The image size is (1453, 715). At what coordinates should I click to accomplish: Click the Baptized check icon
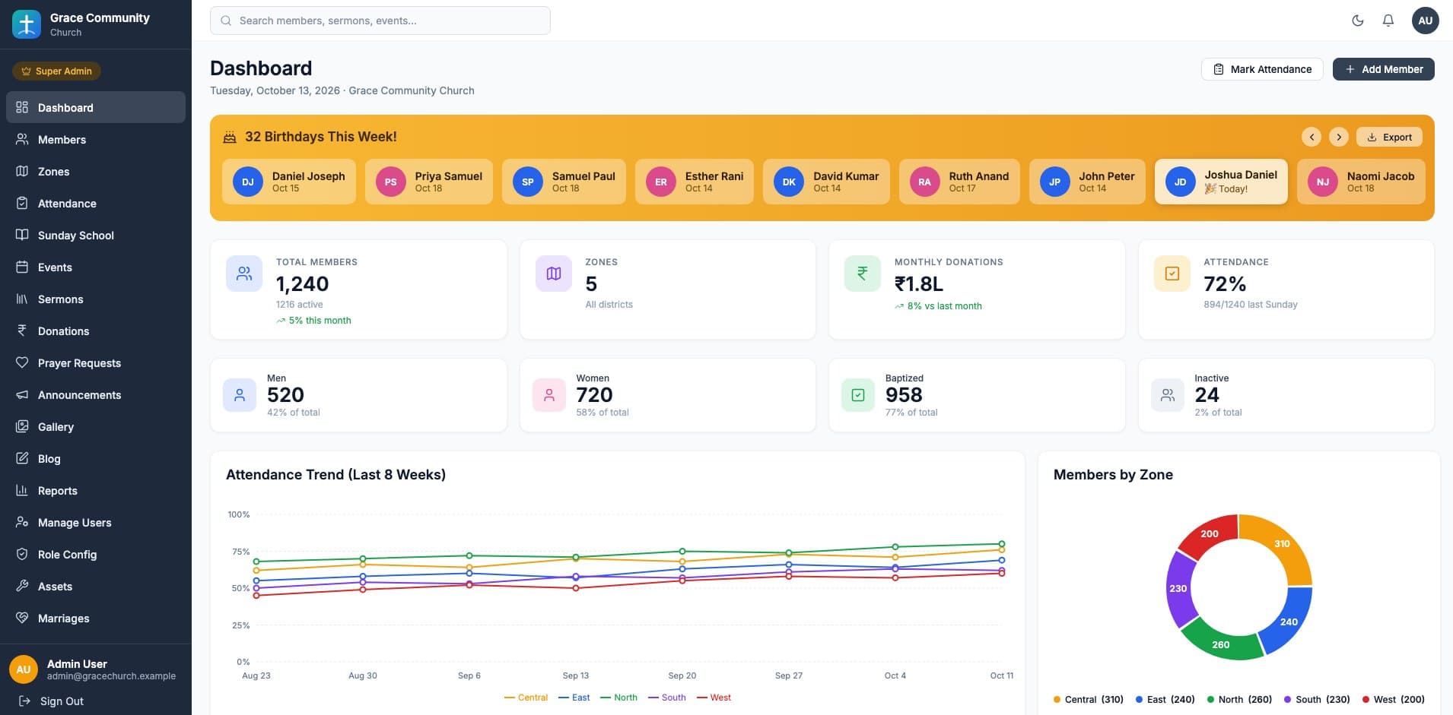[x=858, y=395]
